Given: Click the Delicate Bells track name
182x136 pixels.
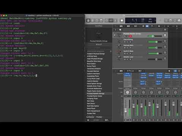Looking at the screenshot, I should [x=129, y=45].
